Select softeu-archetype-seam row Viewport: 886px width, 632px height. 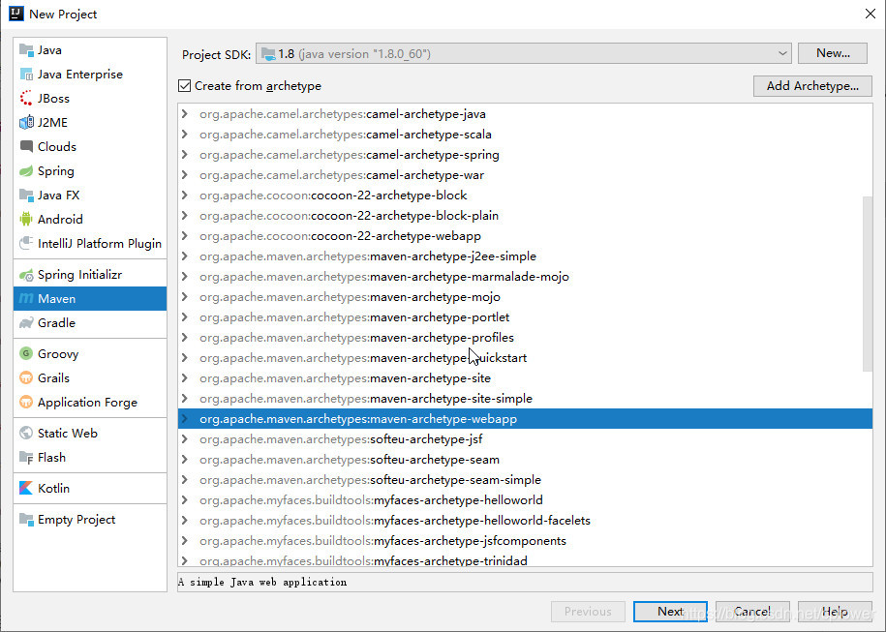pos(525,460)
